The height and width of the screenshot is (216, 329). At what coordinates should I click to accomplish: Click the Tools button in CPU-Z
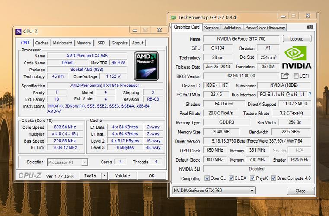[90, 175]
